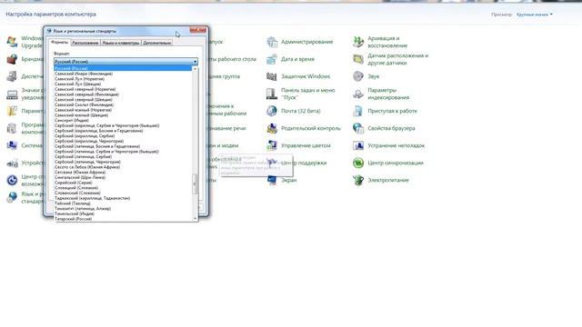Select Словенский (Словения) in list
The height and width of the screenshot is (327, 582).
[x=123, y=193]
